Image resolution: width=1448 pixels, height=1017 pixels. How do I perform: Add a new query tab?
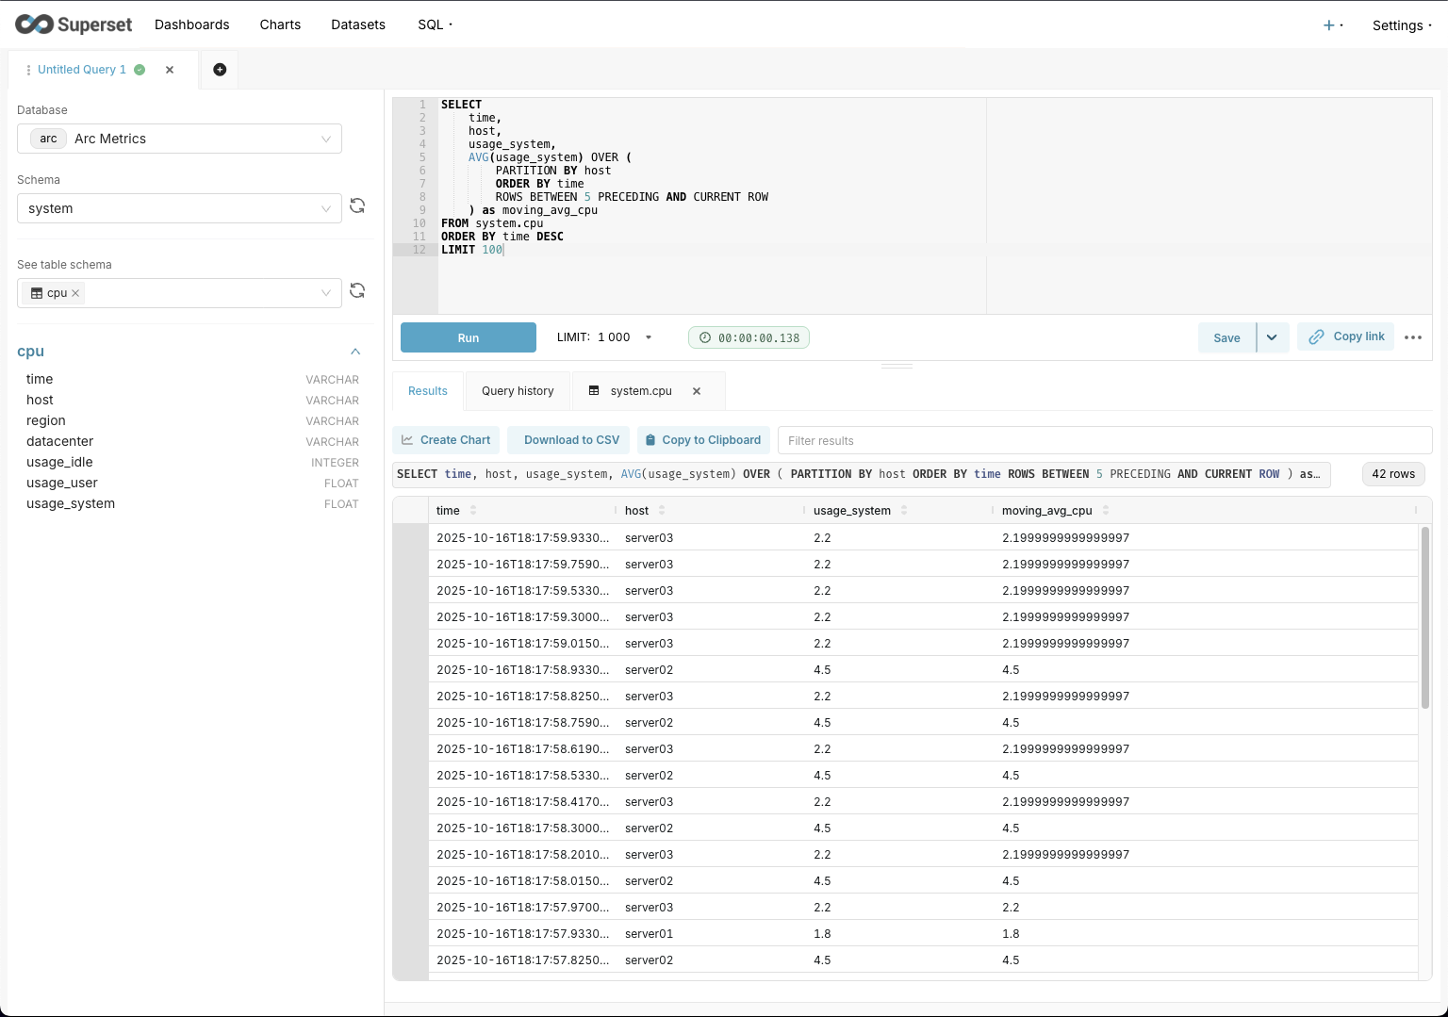(220, 70)
